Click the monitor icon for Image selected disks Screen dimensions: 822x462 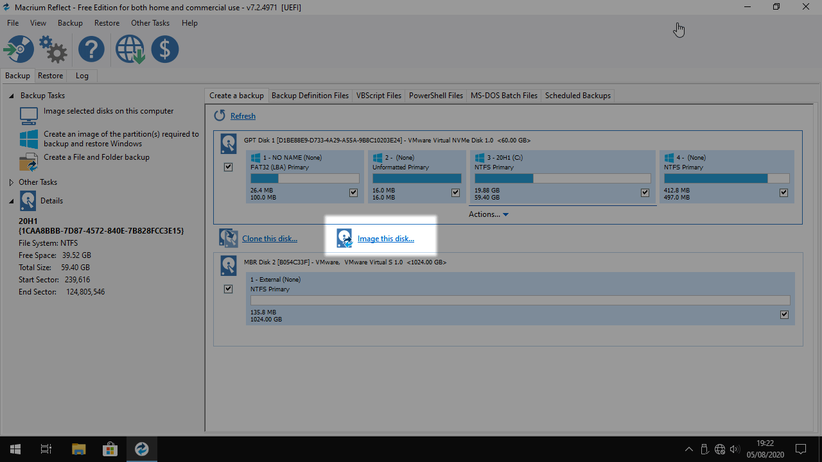click(x=29, y=116)
